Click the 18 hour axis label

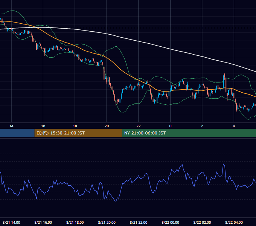coord(75,126)
